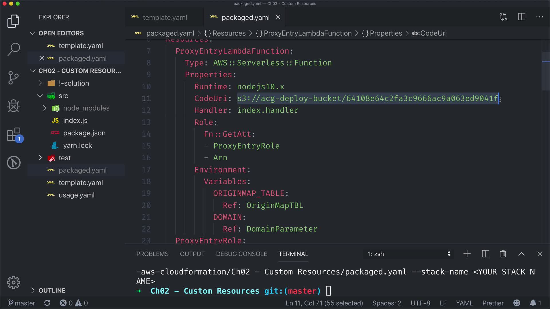Open the Debug view icon
The height and width of the screenshot is (309, 550).
(x=13, y=106)
